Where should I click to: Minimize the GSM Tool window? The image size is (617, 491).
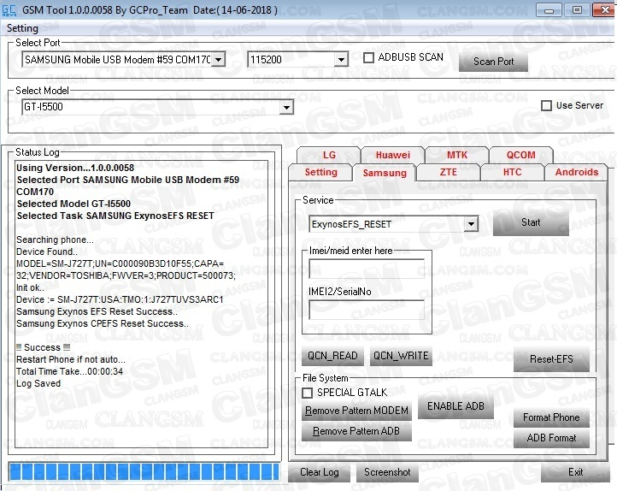[549, 10]
